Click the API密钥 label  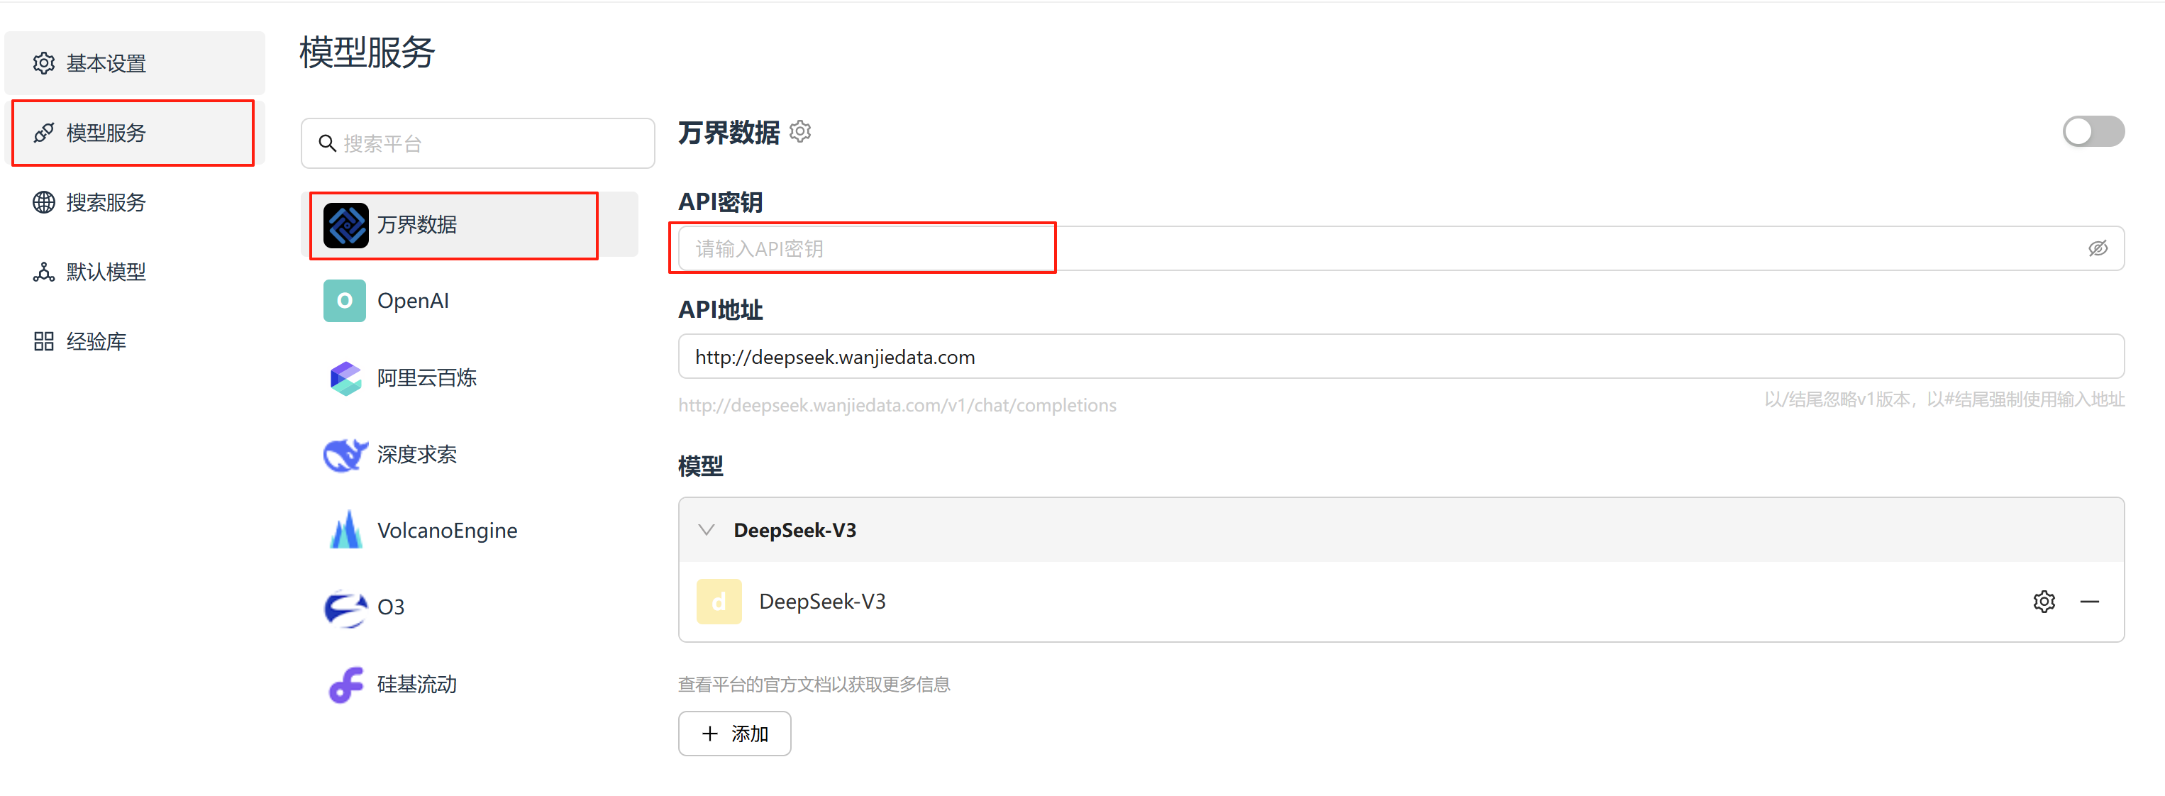[720, 203]
